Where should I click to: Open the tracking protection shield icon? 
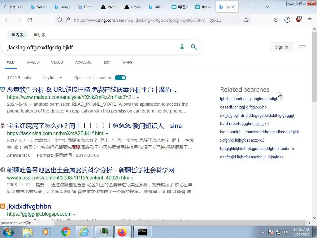[60, 20]
